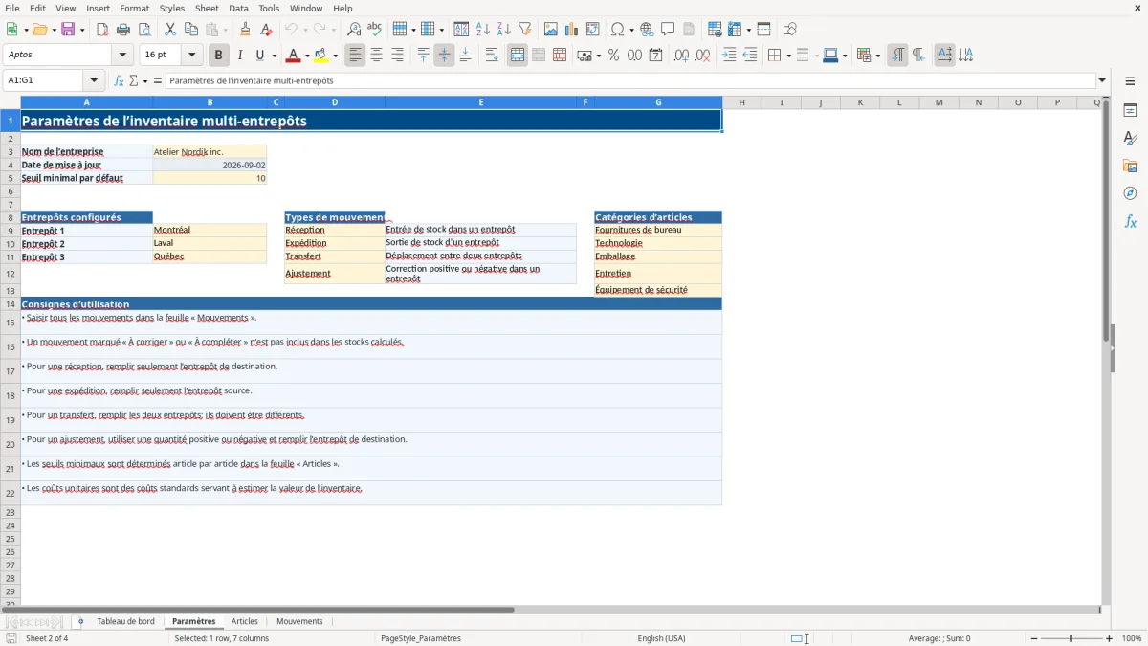Click the Add Decimal Place icon
Screen dimensions: 1148x646
pyautogui.click(x=681, y=56)
